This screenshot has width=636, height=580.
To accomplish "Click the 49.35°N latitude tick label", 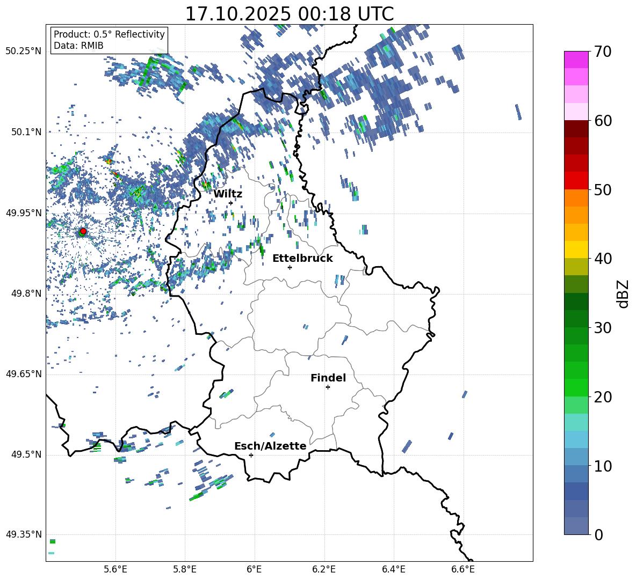I will (x=24, y=534).
